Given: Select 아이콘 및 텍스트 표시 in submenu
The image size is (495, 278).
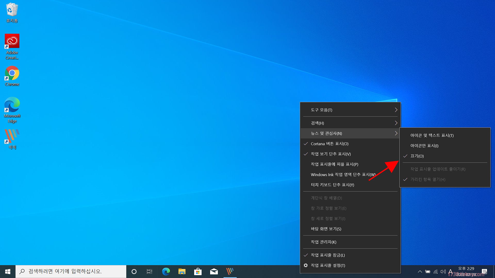Looking at the screenshot, I should click(432, 135).
